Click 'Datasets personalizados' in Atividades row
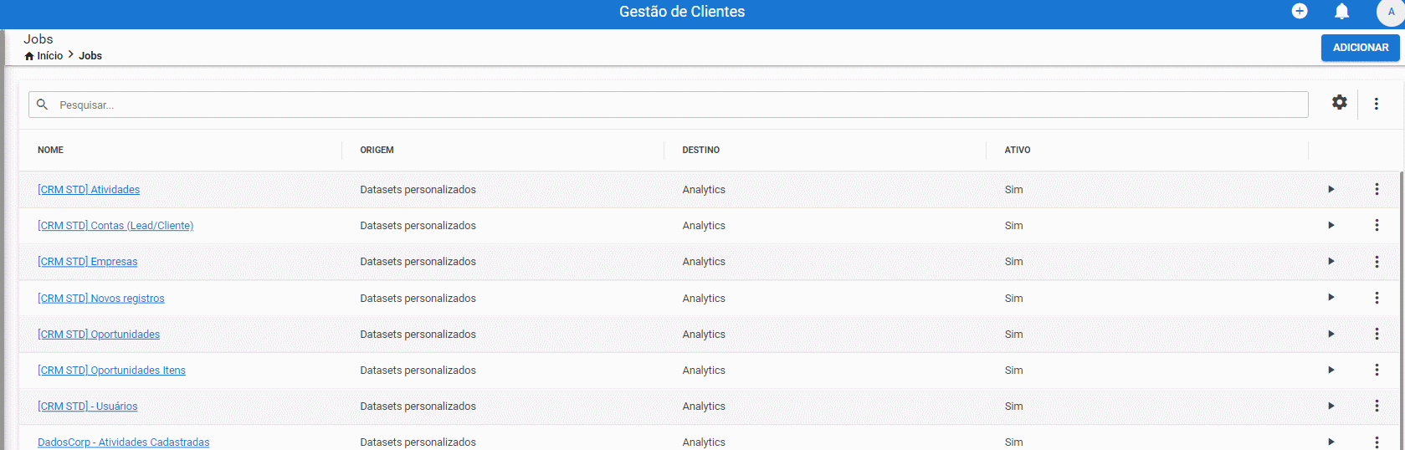Screen dimensions: 1405x450 418,190
